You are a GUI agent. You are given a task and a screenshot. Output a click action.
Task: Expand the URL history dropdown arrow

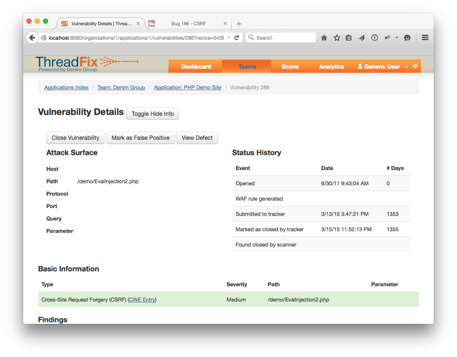pos(229,38)
